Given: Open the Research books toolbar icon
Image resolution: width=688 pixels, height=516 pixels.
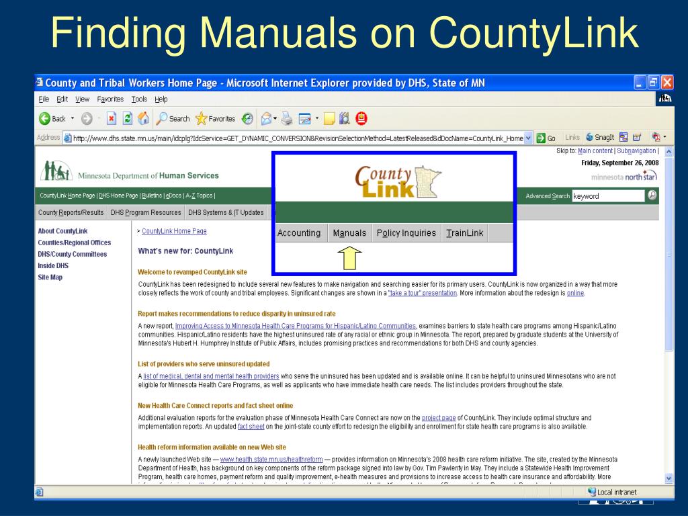Looking at the screenshot, I should coord(345,118).
